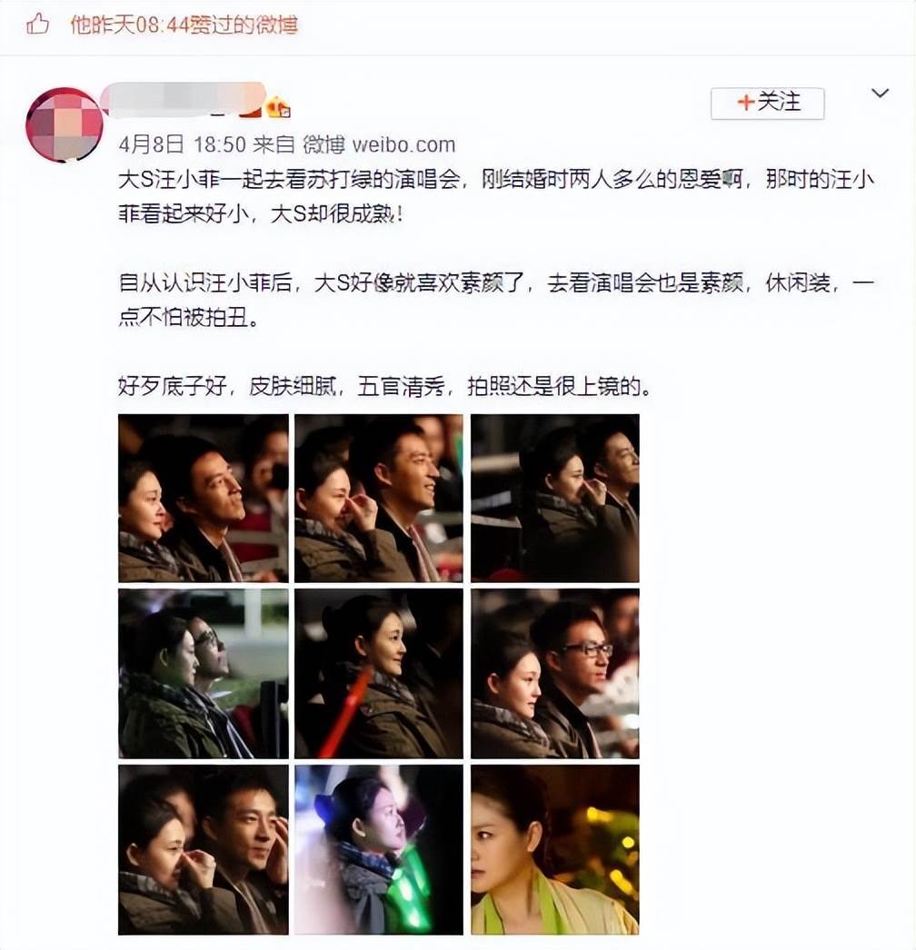Click the thumbs-up like icon at top
This screenshot has width=916, height=950.
pos(37,25)
